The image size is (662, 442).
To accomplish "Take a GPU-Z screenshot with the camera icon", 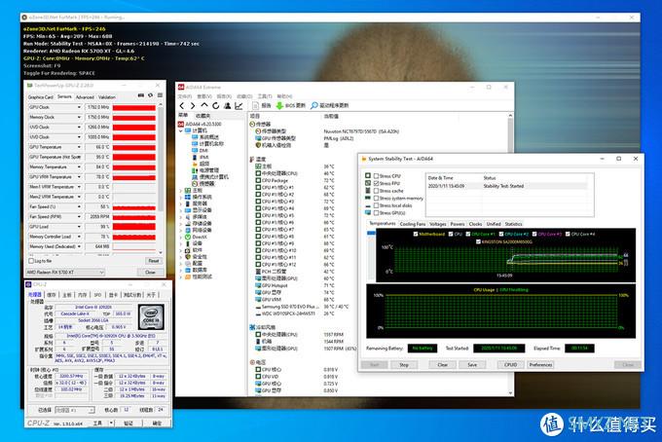I will 141,95.
